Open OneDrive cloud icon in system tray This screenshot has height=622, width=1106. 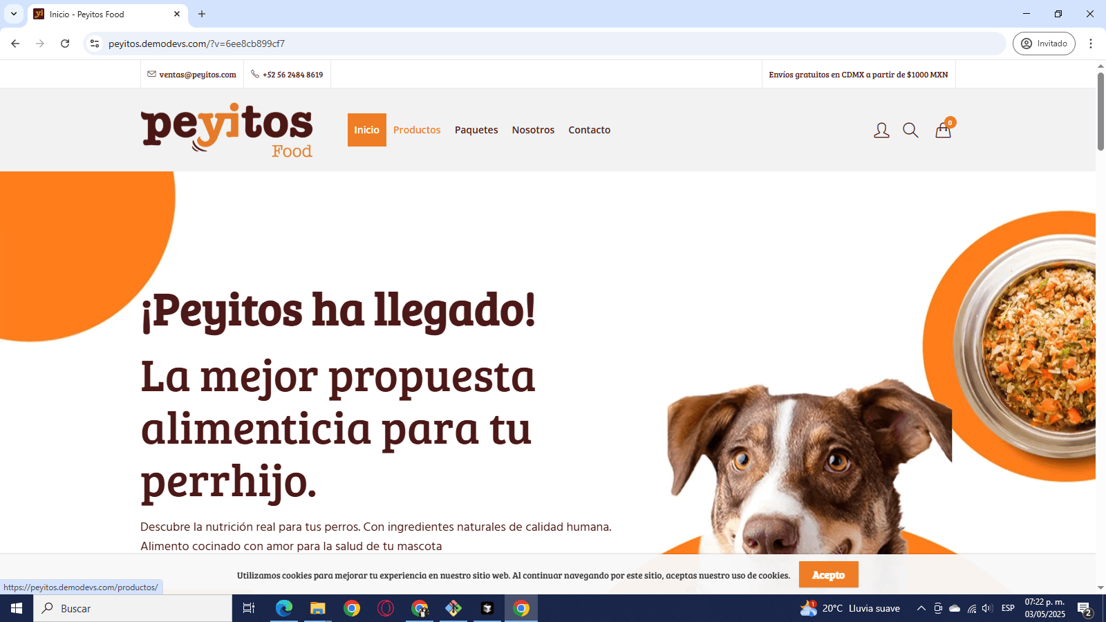pos(955,608)
